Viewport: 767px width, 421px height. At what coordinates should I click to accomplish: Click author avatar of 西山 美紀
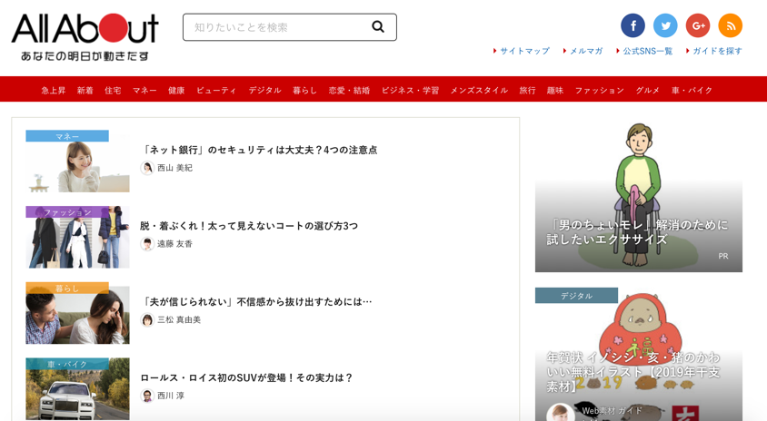pyautogui.click(x=147, y=168)
